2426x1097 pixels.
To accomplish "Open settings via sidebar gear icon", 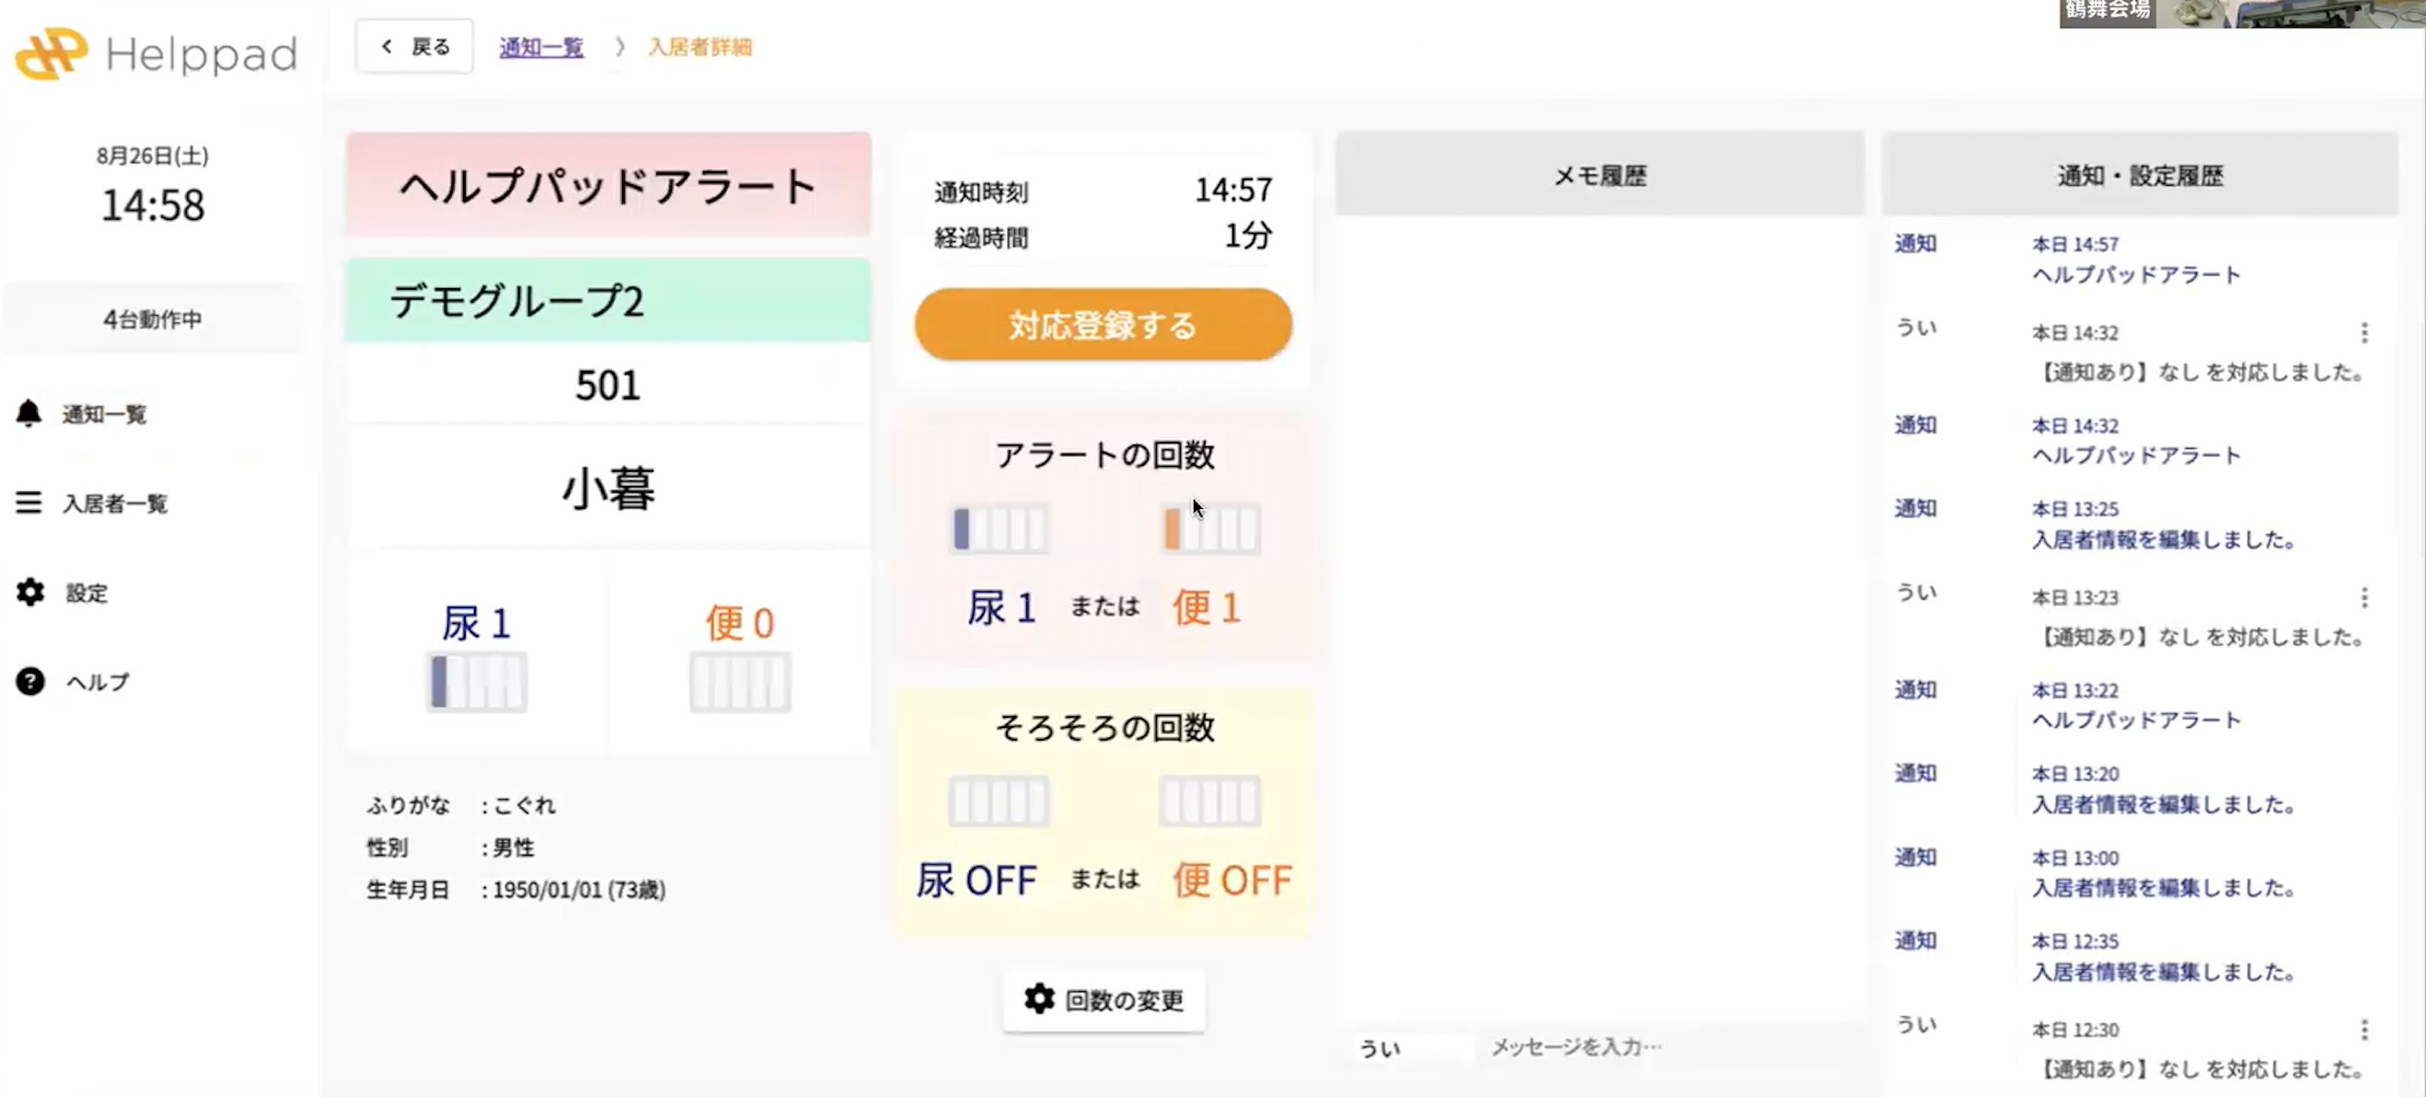I will pyautogui.click(x=30, y=593).
